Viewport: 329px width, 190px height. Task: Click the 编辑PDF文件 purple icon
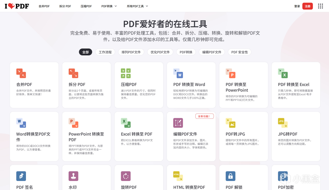point(178,123)
